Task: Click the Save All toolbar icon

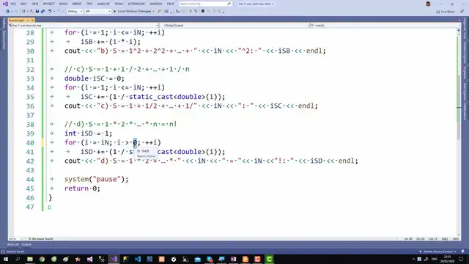Action: [43, 12]
